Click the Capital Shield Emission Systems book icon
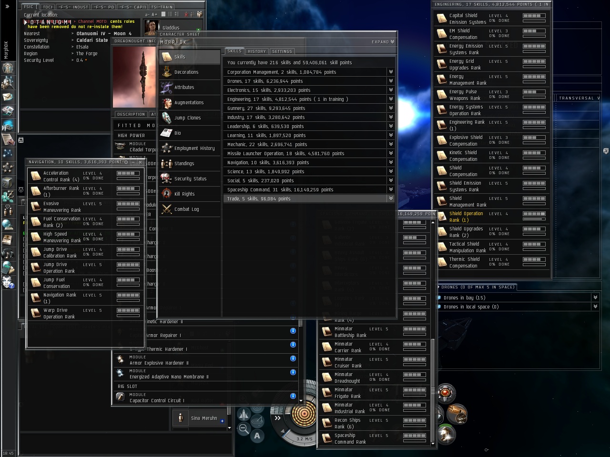Image resolution: width=610 pixels, height=457 pixels. pyautogui.click(x=441, y=19)
